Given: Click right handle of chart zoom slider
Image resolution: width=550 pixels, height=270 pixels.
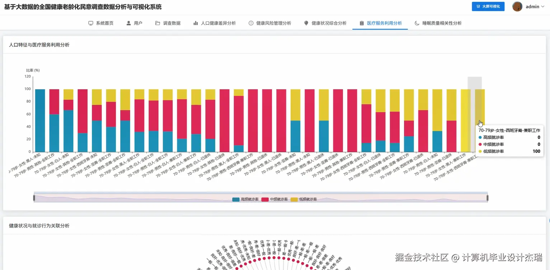Looking at the screenshot, I should coord(488,198).
